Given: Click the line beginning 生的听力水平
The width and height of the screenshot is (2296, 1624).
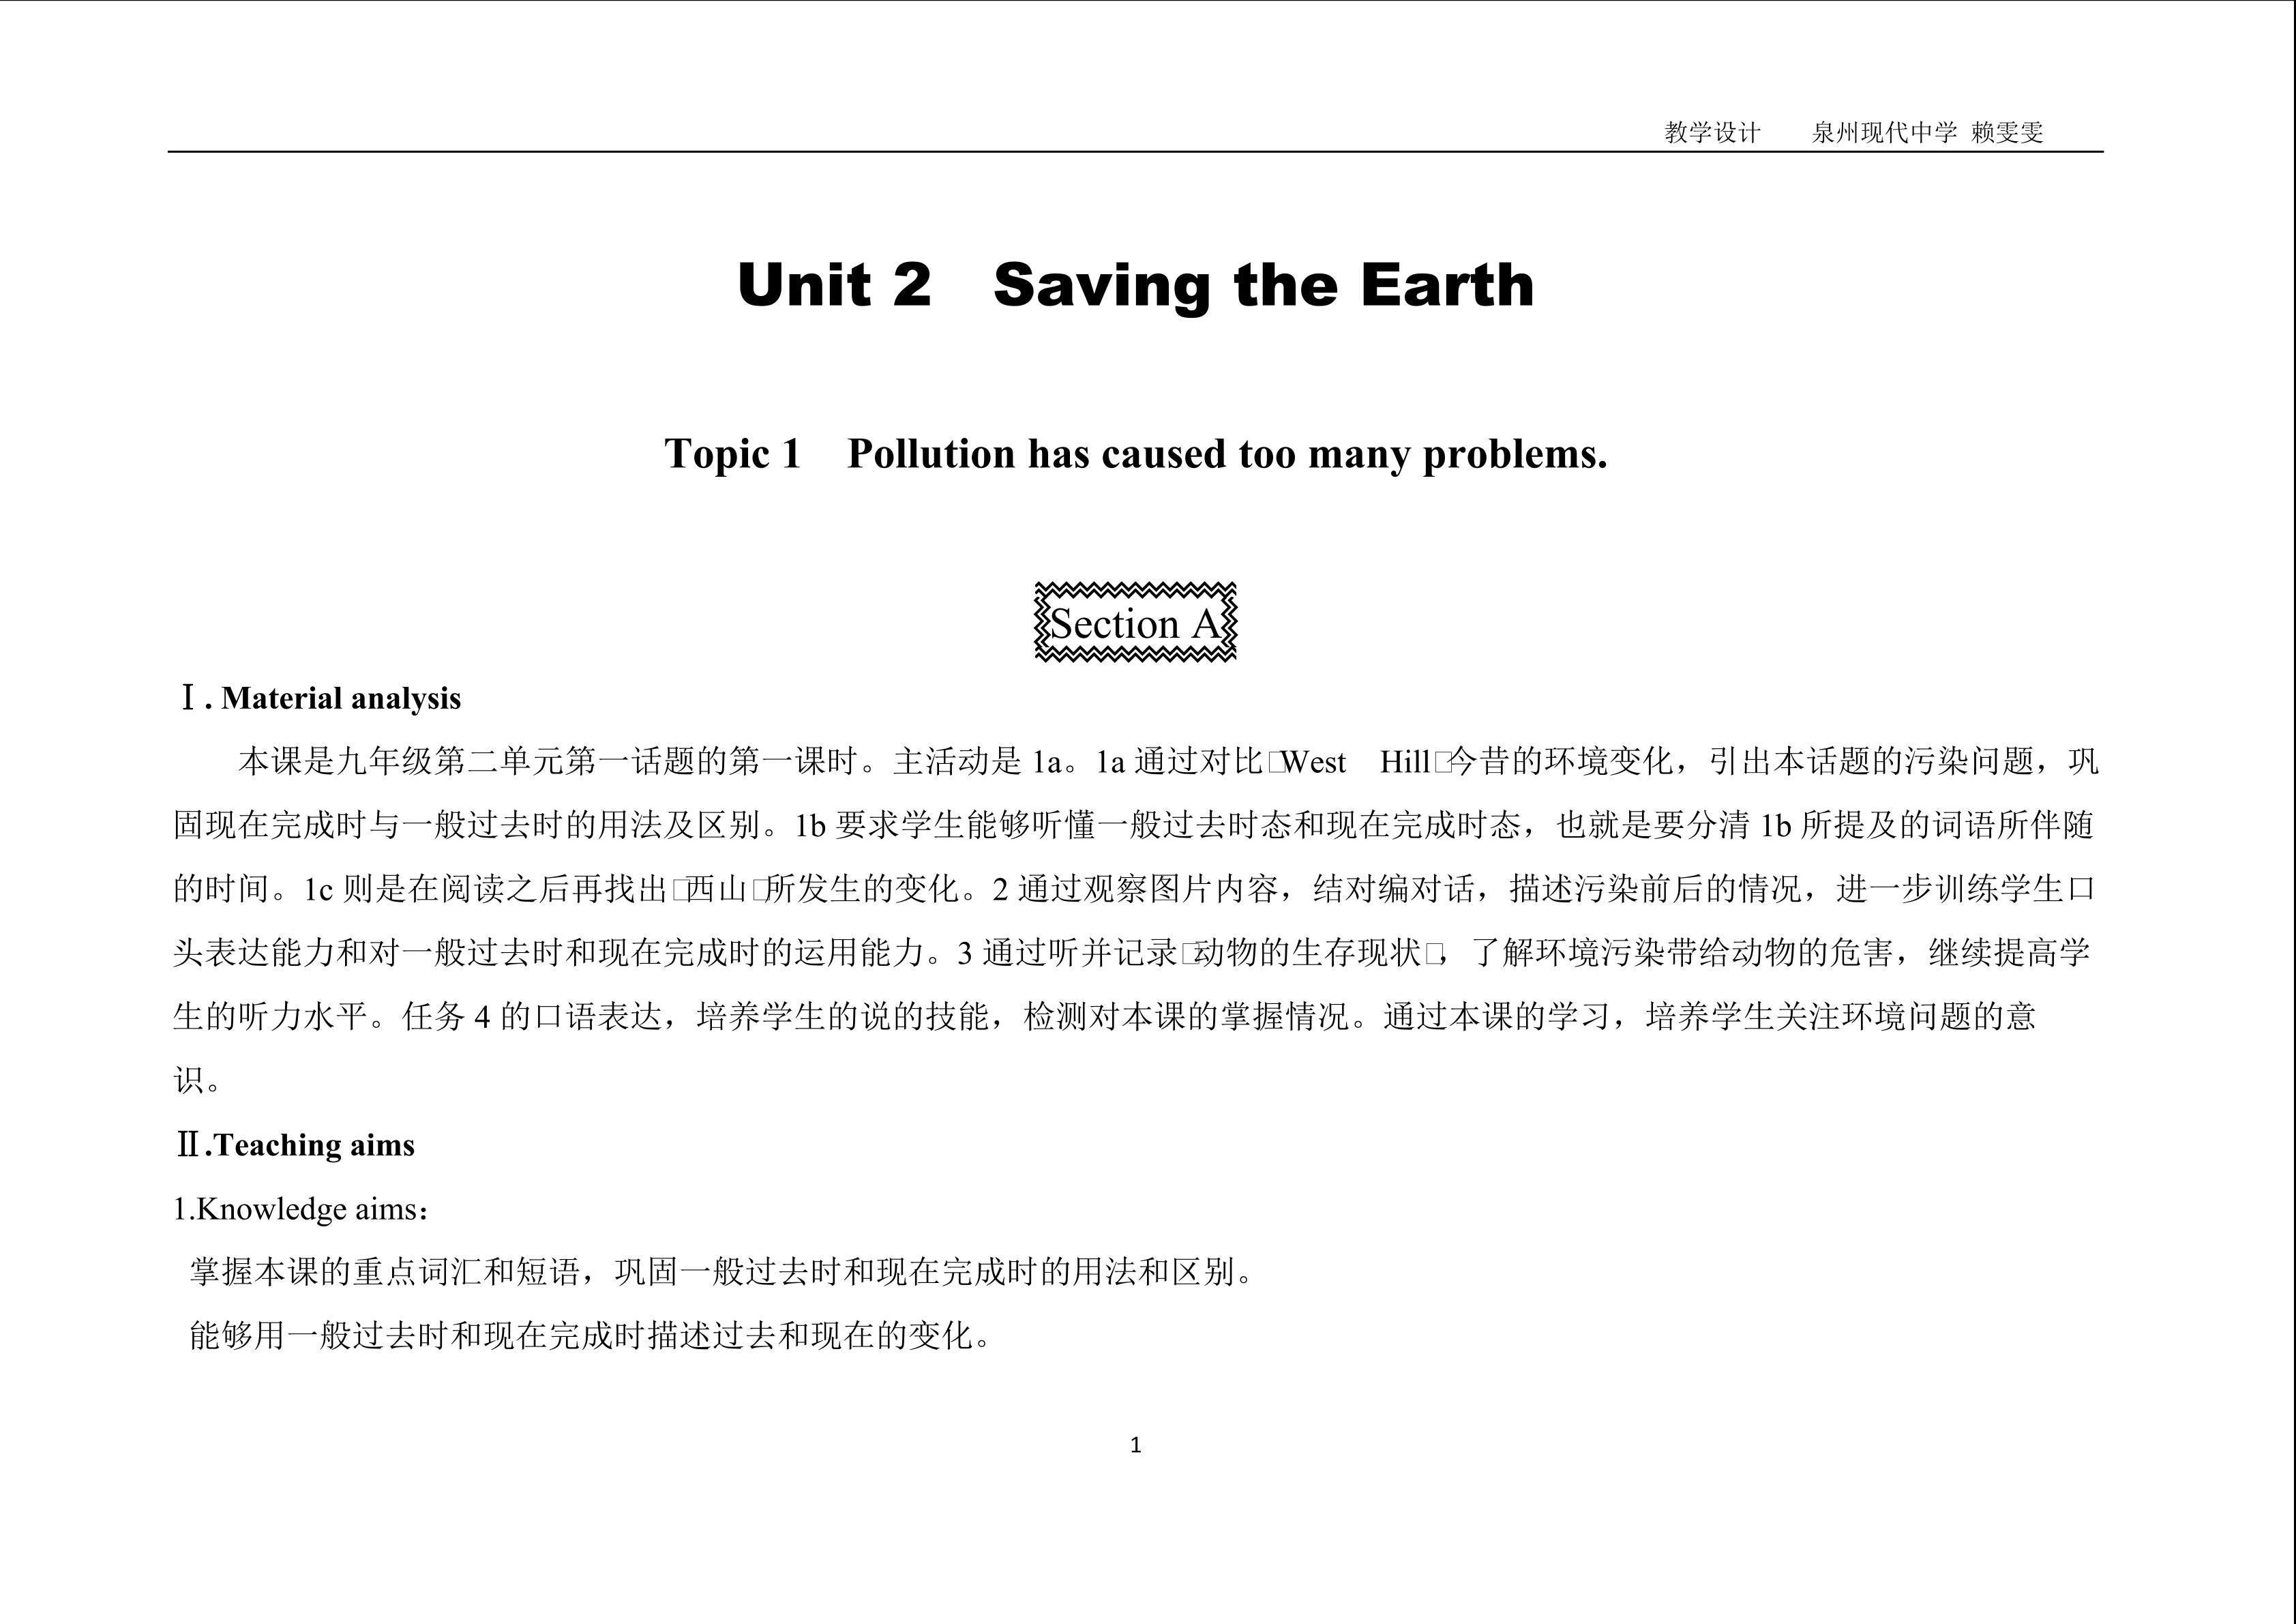Looking at the screenshot, I should tap(1105, 1017).
